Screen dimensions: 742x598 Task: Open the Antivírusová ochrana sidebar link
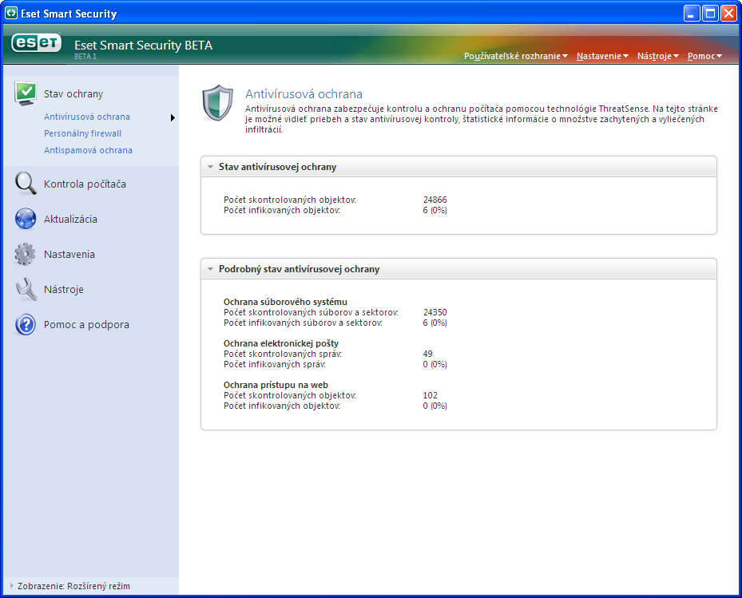[87, 117]
